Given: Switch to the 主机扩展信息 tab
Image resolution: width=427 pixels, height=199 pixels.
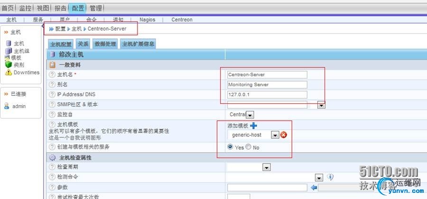Looking at the screenshot, I should [x=138, y=44].
